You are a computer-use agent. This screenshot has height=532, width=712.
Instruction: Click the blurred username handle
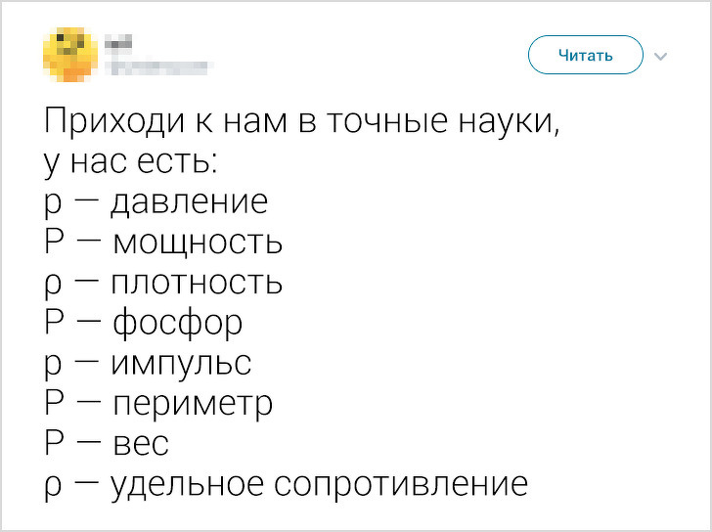coord(156,66)
